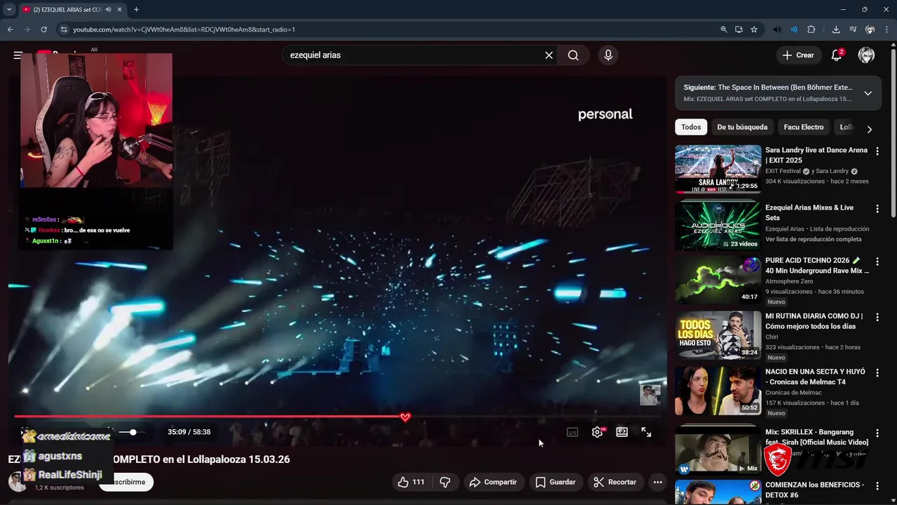The height and width of the screenshot is (505, 897).
Task: Open the more actions menu beside Recortar
Action: (657, 482)
